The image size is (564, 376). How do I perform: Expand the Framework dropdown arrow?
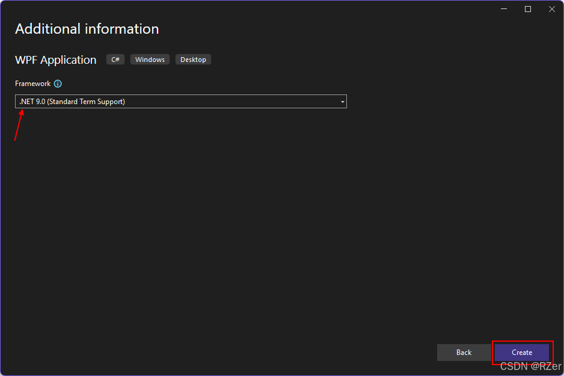(x=342, y=102)
